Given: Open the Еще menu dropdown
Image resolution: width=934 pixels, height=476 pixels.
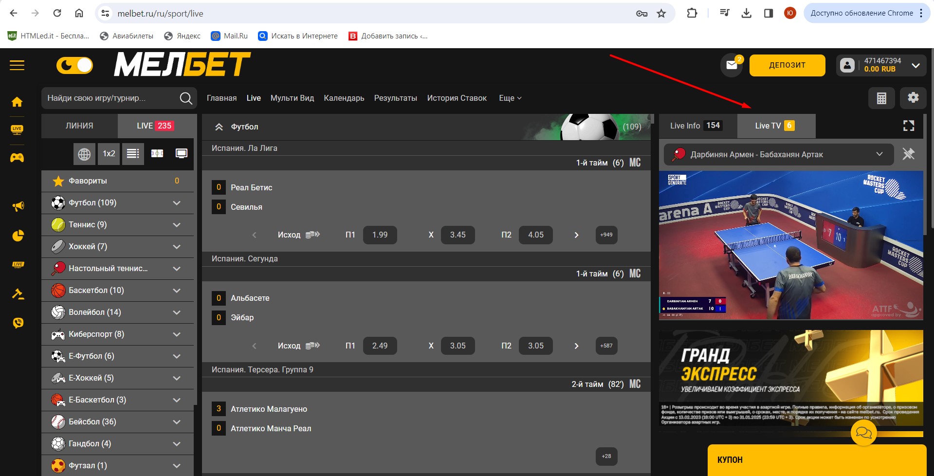Looking at the screenshot, I should click(510, 98).
